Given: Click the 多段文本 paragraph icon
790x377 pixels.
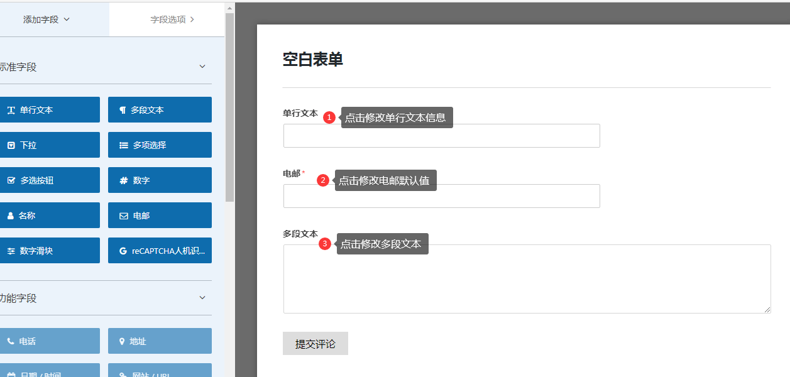Looking at the screenshot, I should tap(123, 110).
